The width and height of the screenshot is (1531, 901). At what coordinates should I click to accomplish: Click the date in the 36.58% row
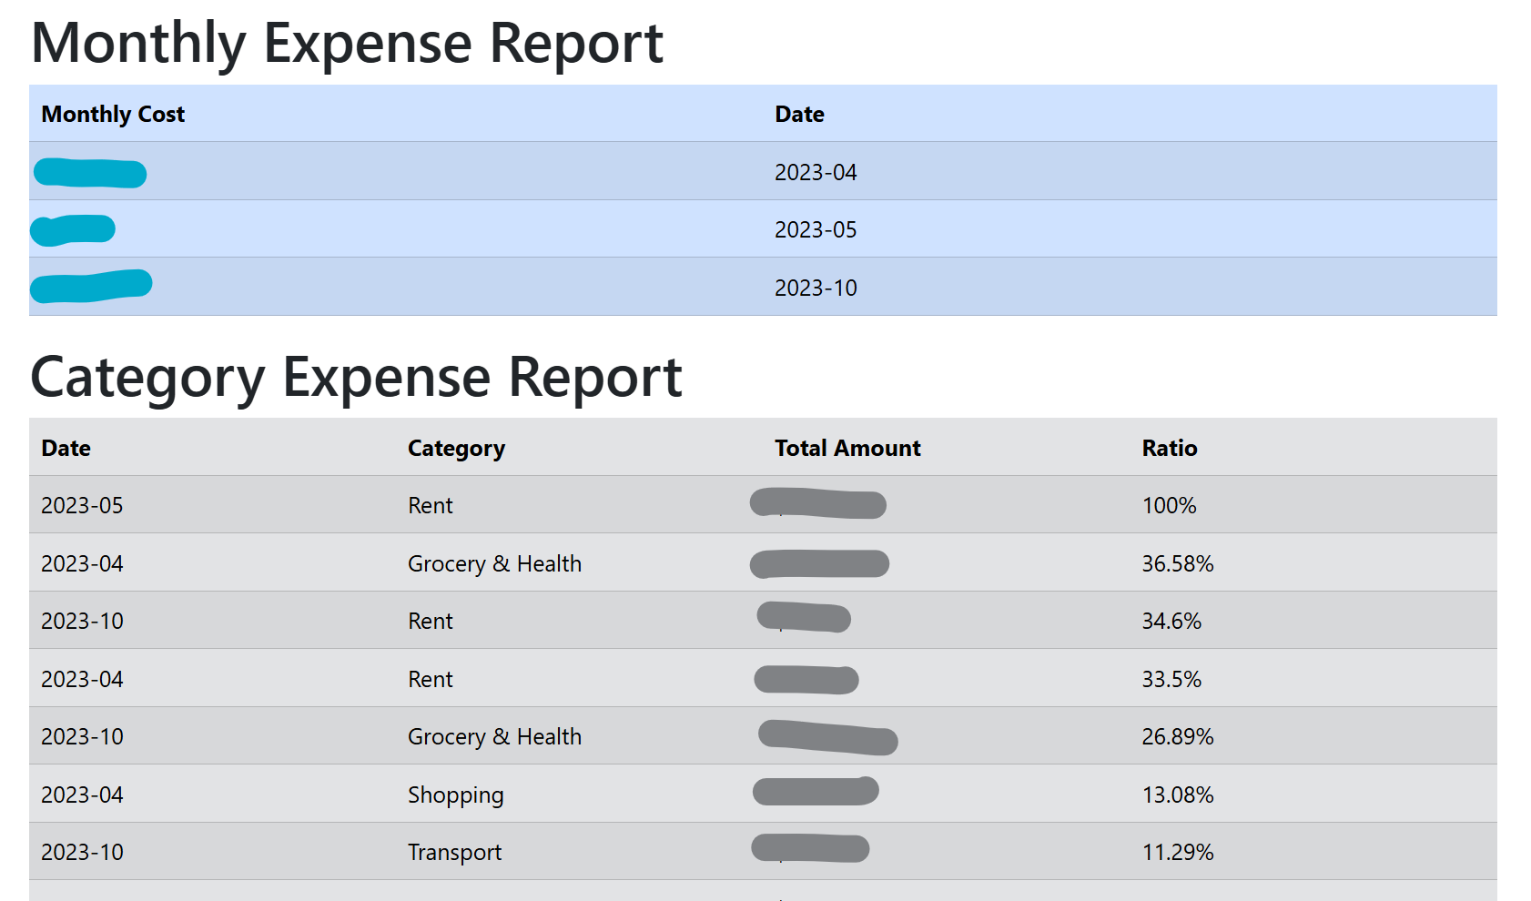point(82,563)
